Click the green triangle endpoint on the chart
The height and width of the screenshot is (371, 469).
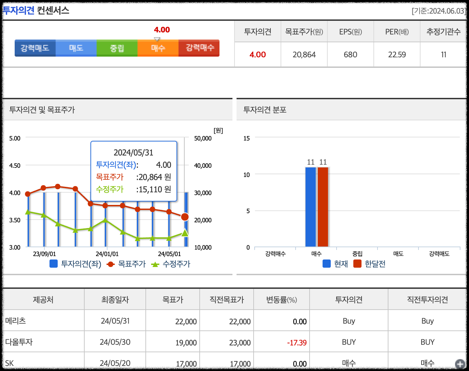(x=185, y=233)
